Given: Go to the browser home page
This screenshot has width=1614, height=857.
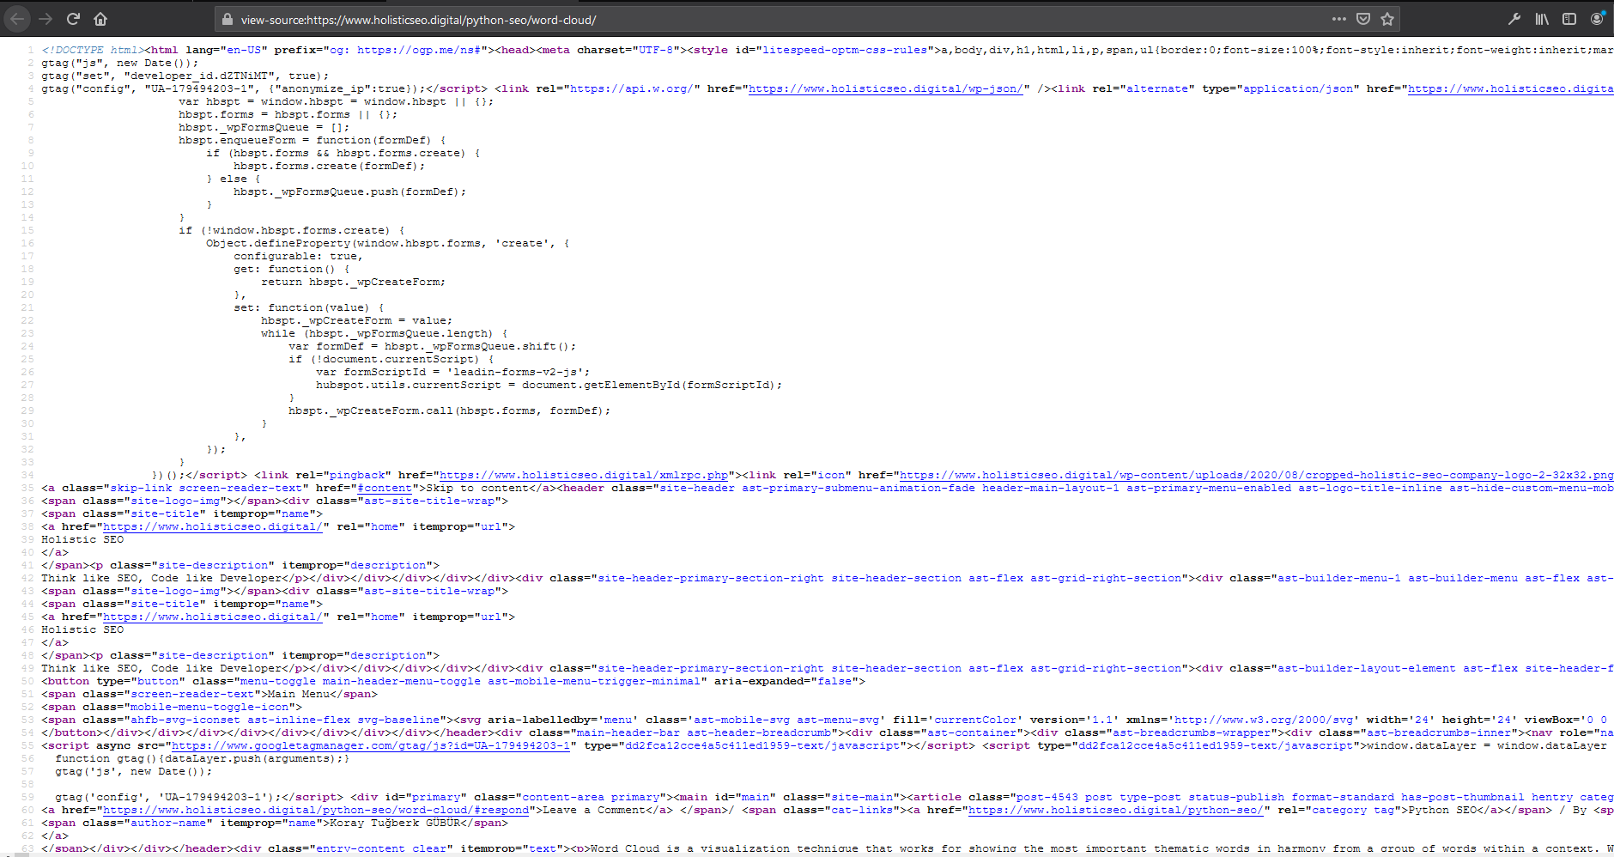Looking at the screenshot, I should point(101,18).
